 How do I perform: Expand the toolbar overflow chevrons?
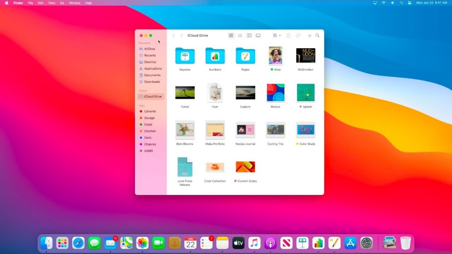point(310,36)
